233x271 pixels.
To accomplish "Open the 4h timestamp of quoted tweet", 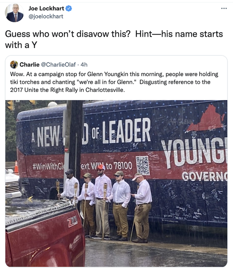I will point(84,65).
